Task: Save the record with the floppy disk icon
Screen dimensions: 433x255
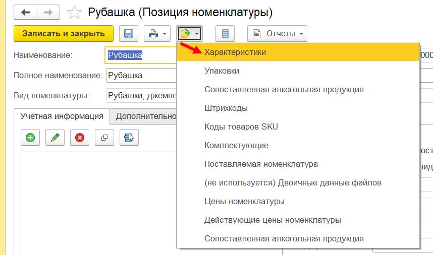Action: pyautogui.click(x=129, y=34)
